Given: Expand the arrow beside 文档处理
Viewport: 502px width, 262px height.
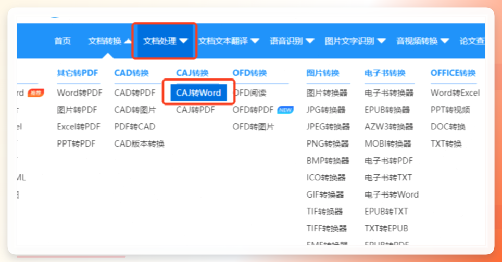Looking at the screenshot, I should click(x=183, y=41).
